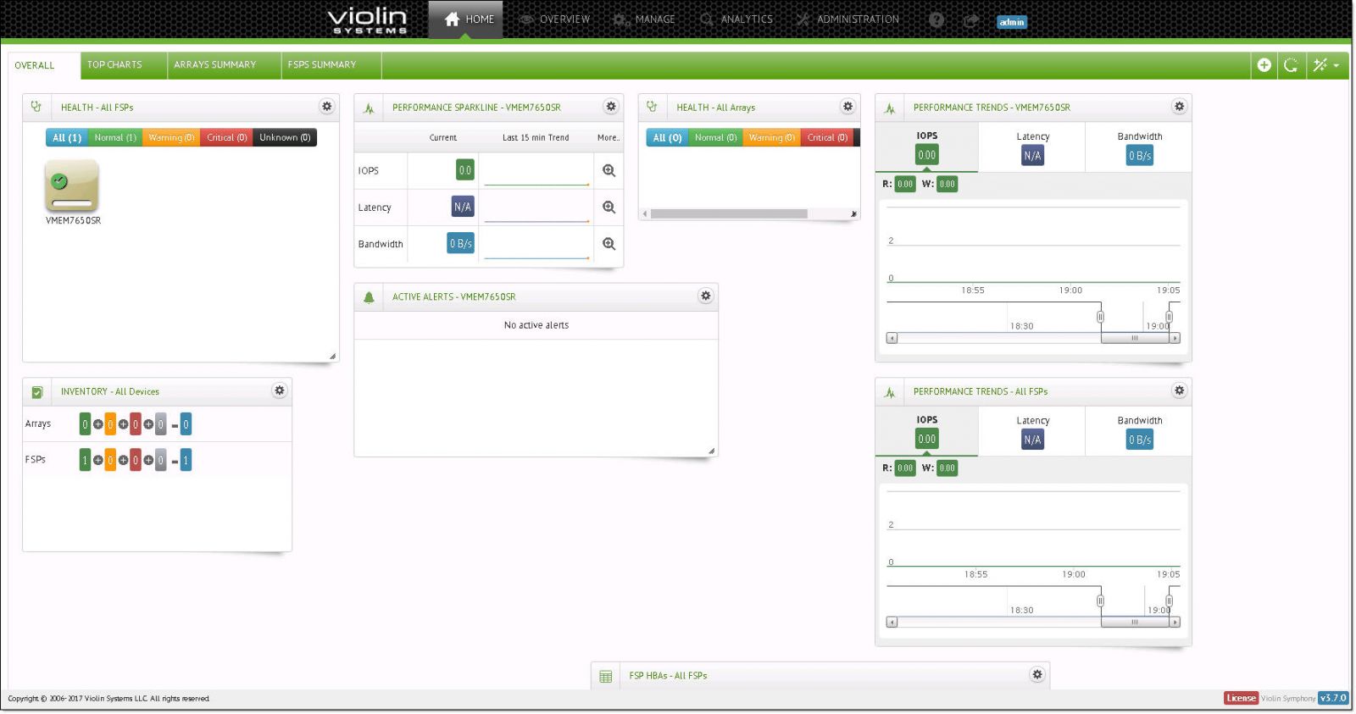Image resolution: width=1356 pixels, height=714 pixels.
Task: Filter Arrays health by Critical (0)
Action: [x=827, y=137]
